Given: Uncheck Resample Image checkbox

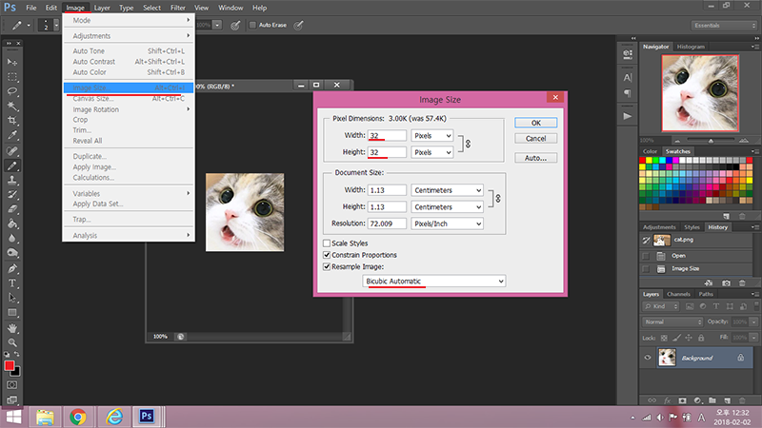Looking at the screenshot, I should coord(327,266).
